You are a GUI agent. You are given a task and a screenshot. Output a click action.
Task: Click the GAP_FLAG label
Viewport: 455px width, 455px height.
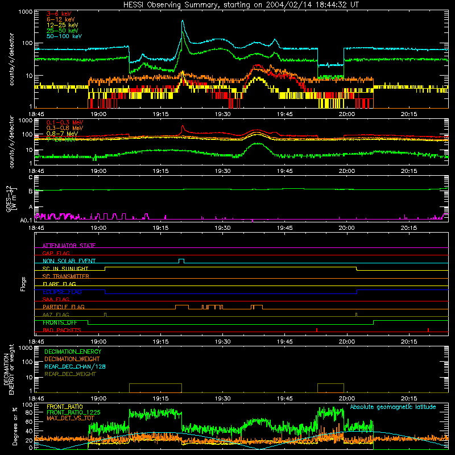(56, 253)
